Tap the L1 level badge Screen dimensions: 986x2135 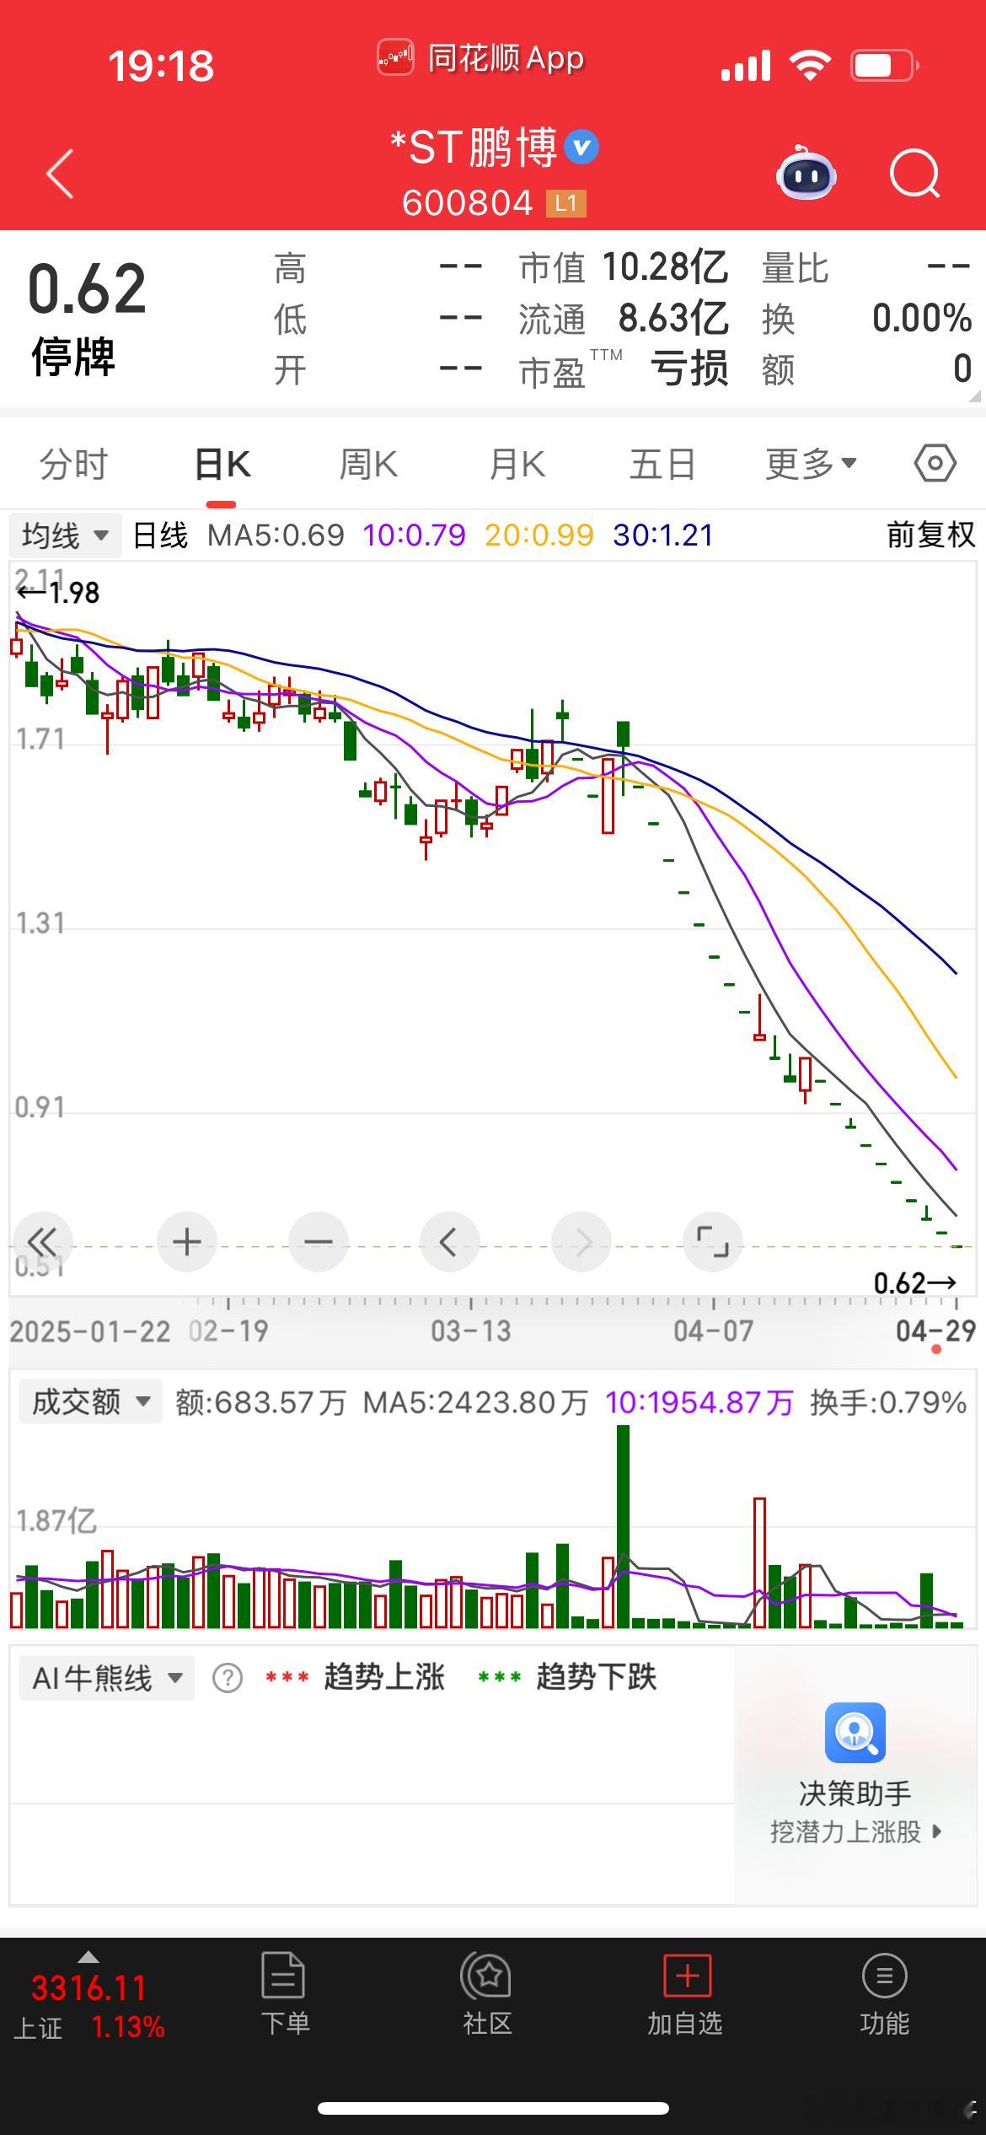coord(566,203)
